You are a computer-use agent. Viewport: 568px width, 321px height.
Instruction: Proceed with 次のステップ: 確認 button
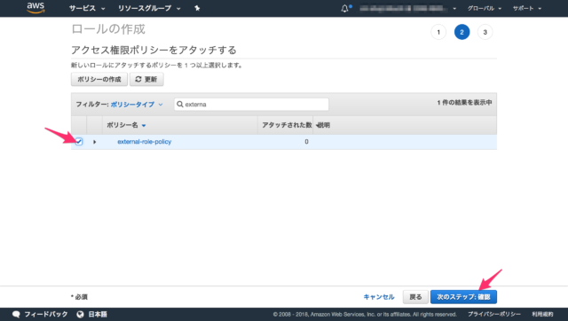tap(463, 297)
